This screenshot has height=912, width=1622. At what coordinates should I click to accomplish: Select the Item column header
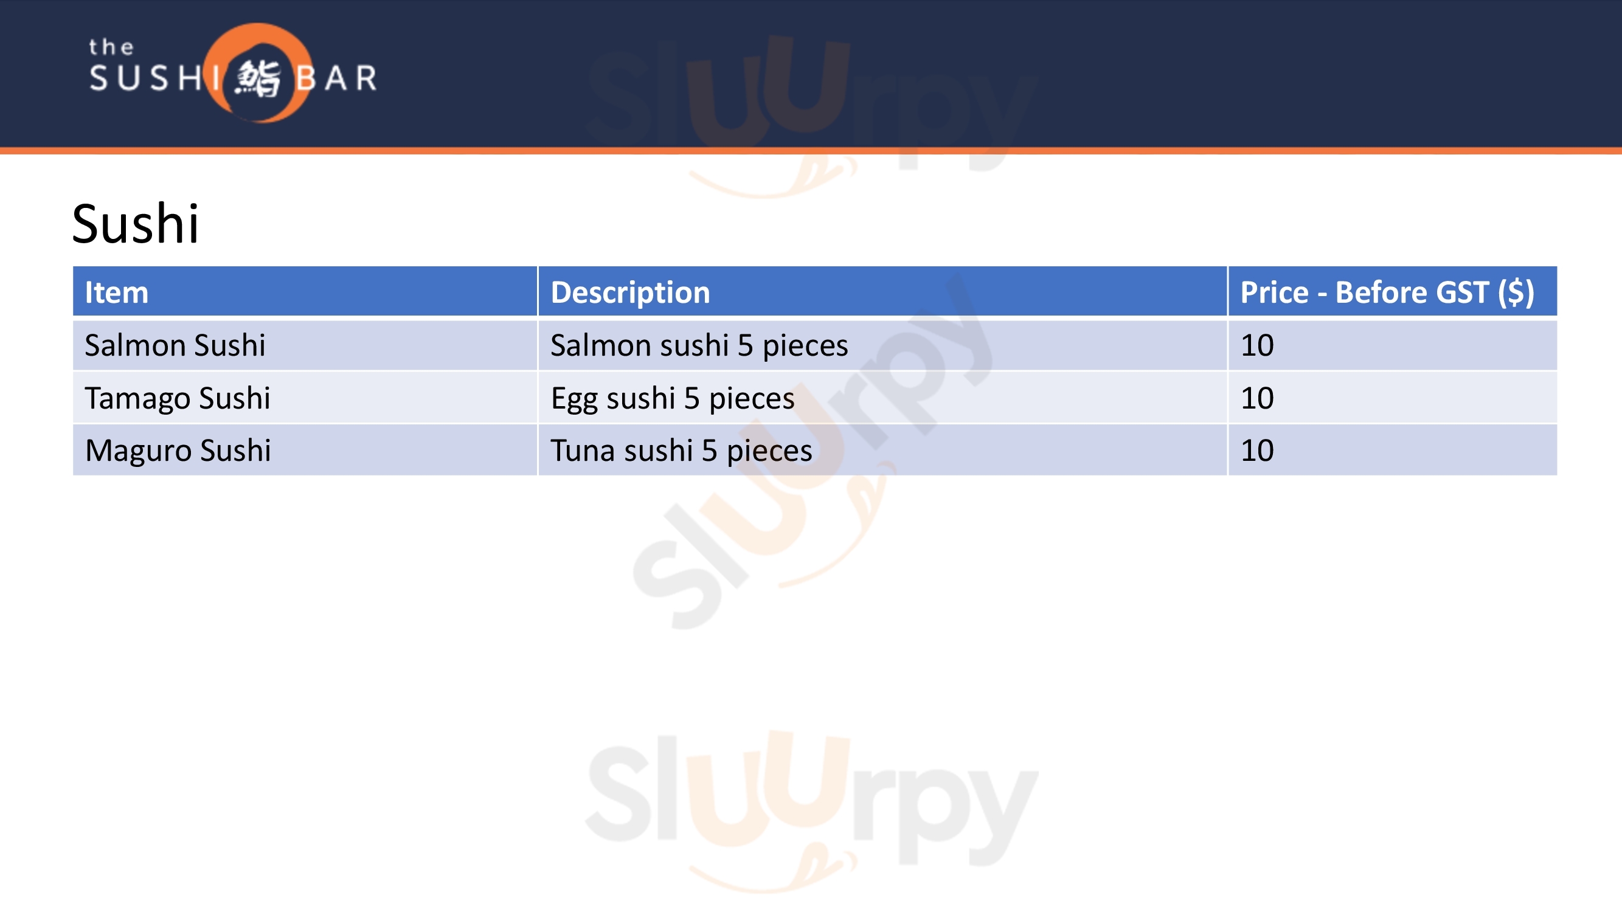pos(117,292)
